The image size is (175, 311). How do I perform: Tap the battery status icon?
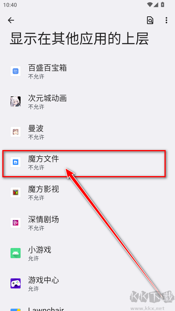163,5
